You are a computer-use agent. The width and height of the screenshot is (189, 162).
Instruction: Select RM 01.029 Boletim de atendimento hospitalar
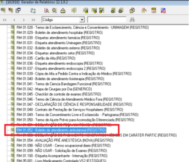tap(59, 32)
